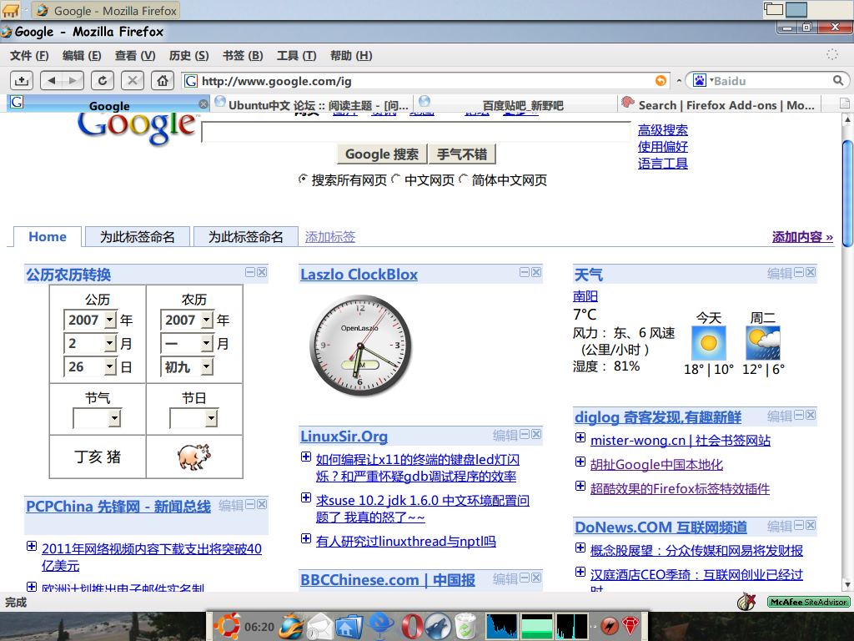Click the download-tray icon left of Back
This screenshot has width=854, height=641.
pos(22,81)
